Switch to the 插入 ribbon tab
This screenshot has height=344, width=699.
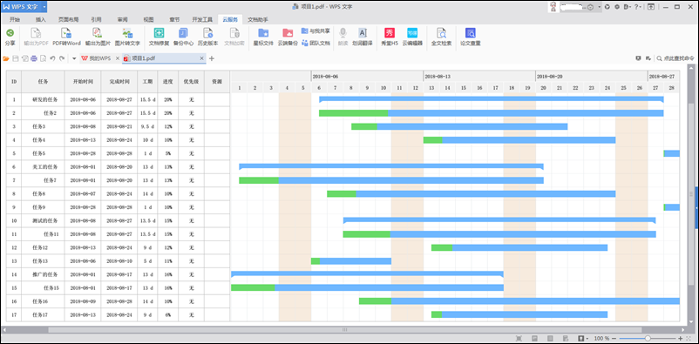(41, 20)
